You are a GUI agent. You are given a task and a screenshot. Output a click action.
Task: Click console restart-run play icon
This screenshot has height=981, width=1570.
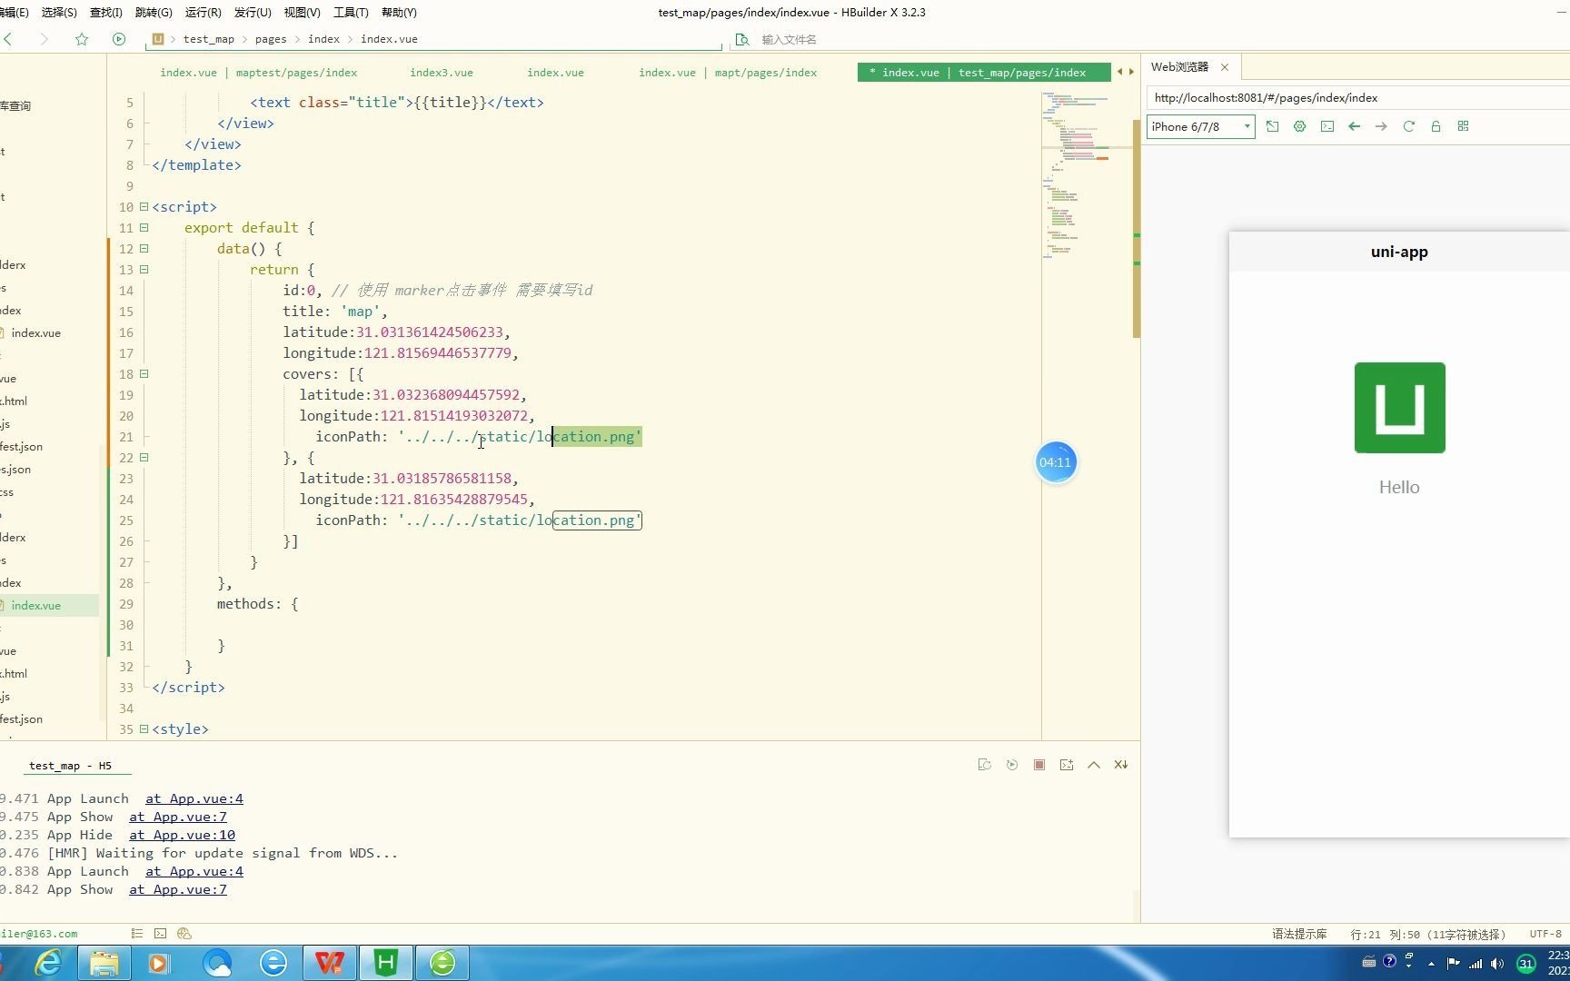pyautogui.click(x=1011, y=765)
